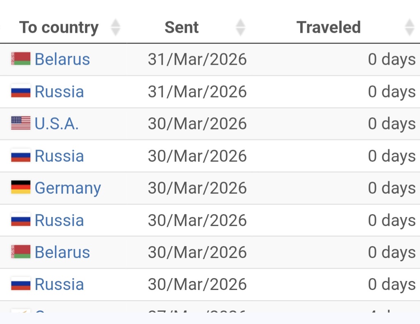Screen dimensions: 420x324
Task: Click the Belarus flag dated 30/Mar/2026
Action: pyautogui.click(x=21, y=252)
